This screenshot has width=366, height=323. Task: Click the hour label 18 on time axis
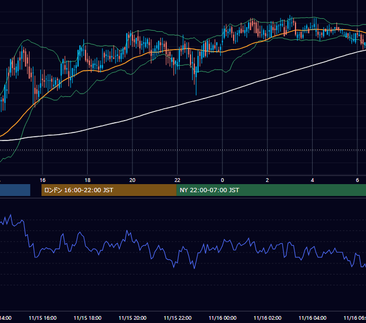tap(88, 180)
